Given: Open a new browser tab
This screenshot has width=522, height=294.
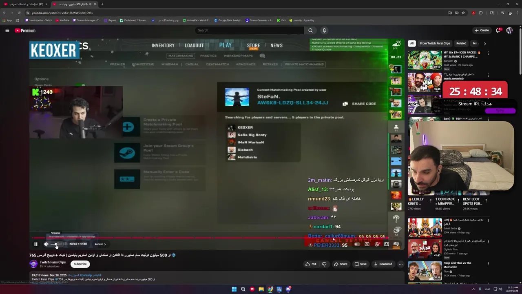Looking at the screenshot, I should point(102,4).
